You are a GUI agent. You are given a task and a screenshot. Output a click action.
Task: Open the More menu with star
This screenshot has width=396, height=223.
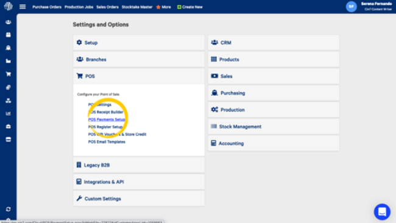click(163, 7)
